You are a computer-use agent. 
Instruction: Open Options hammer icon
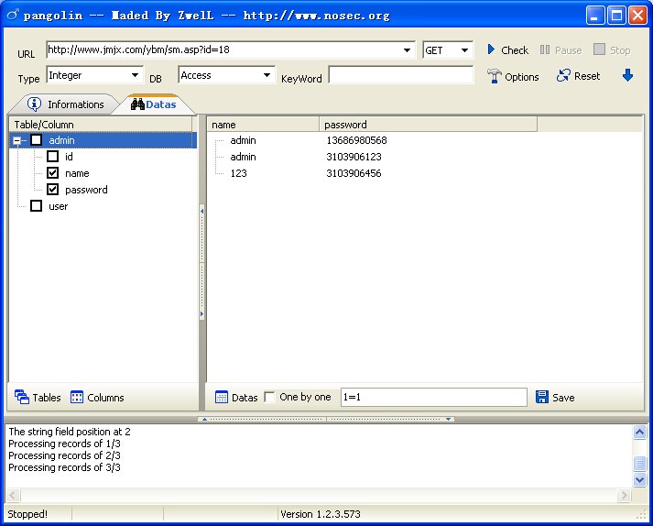pyautogui.click(x=495, y=76)
